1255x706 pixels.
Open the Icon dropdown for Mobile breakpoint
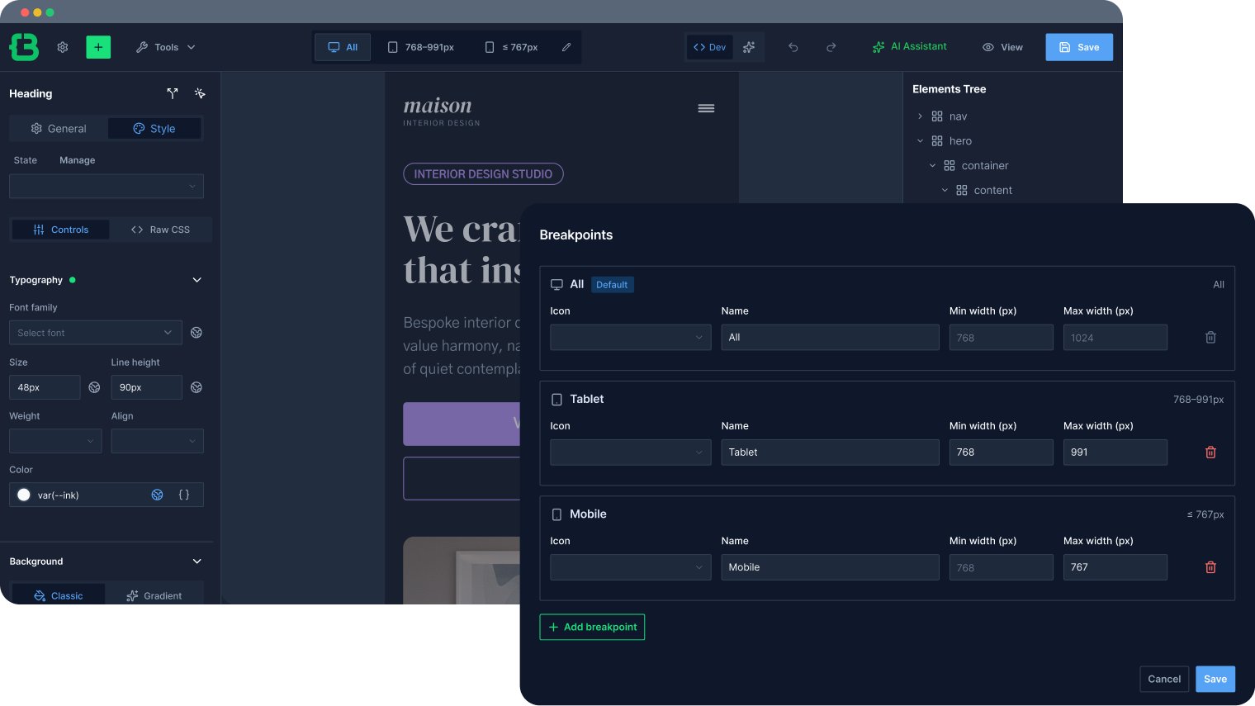pos(631,567)
